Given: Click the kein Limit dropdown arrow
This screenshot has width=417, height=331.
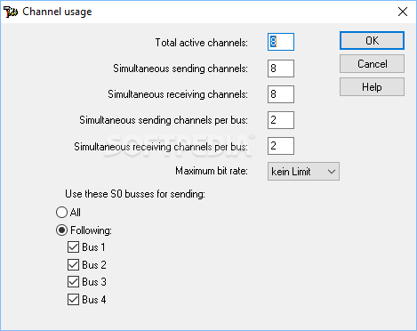Looking at the screenshot, I should pyautogui.click(x=332, y=172).
